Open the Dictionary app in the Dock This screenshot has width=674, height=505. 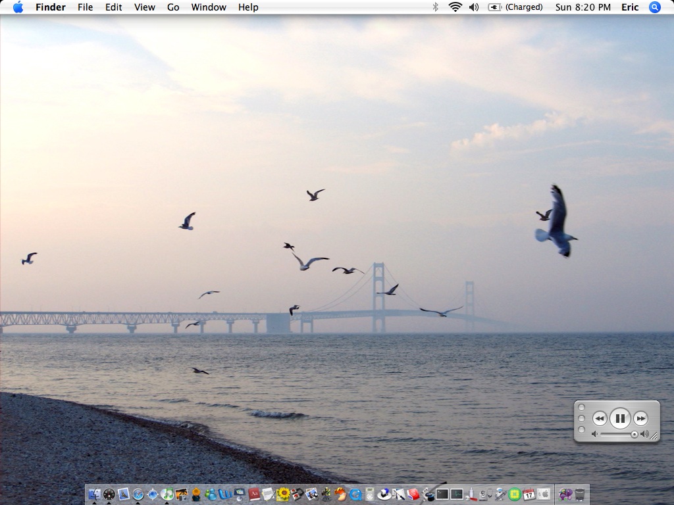click(254, 494)
